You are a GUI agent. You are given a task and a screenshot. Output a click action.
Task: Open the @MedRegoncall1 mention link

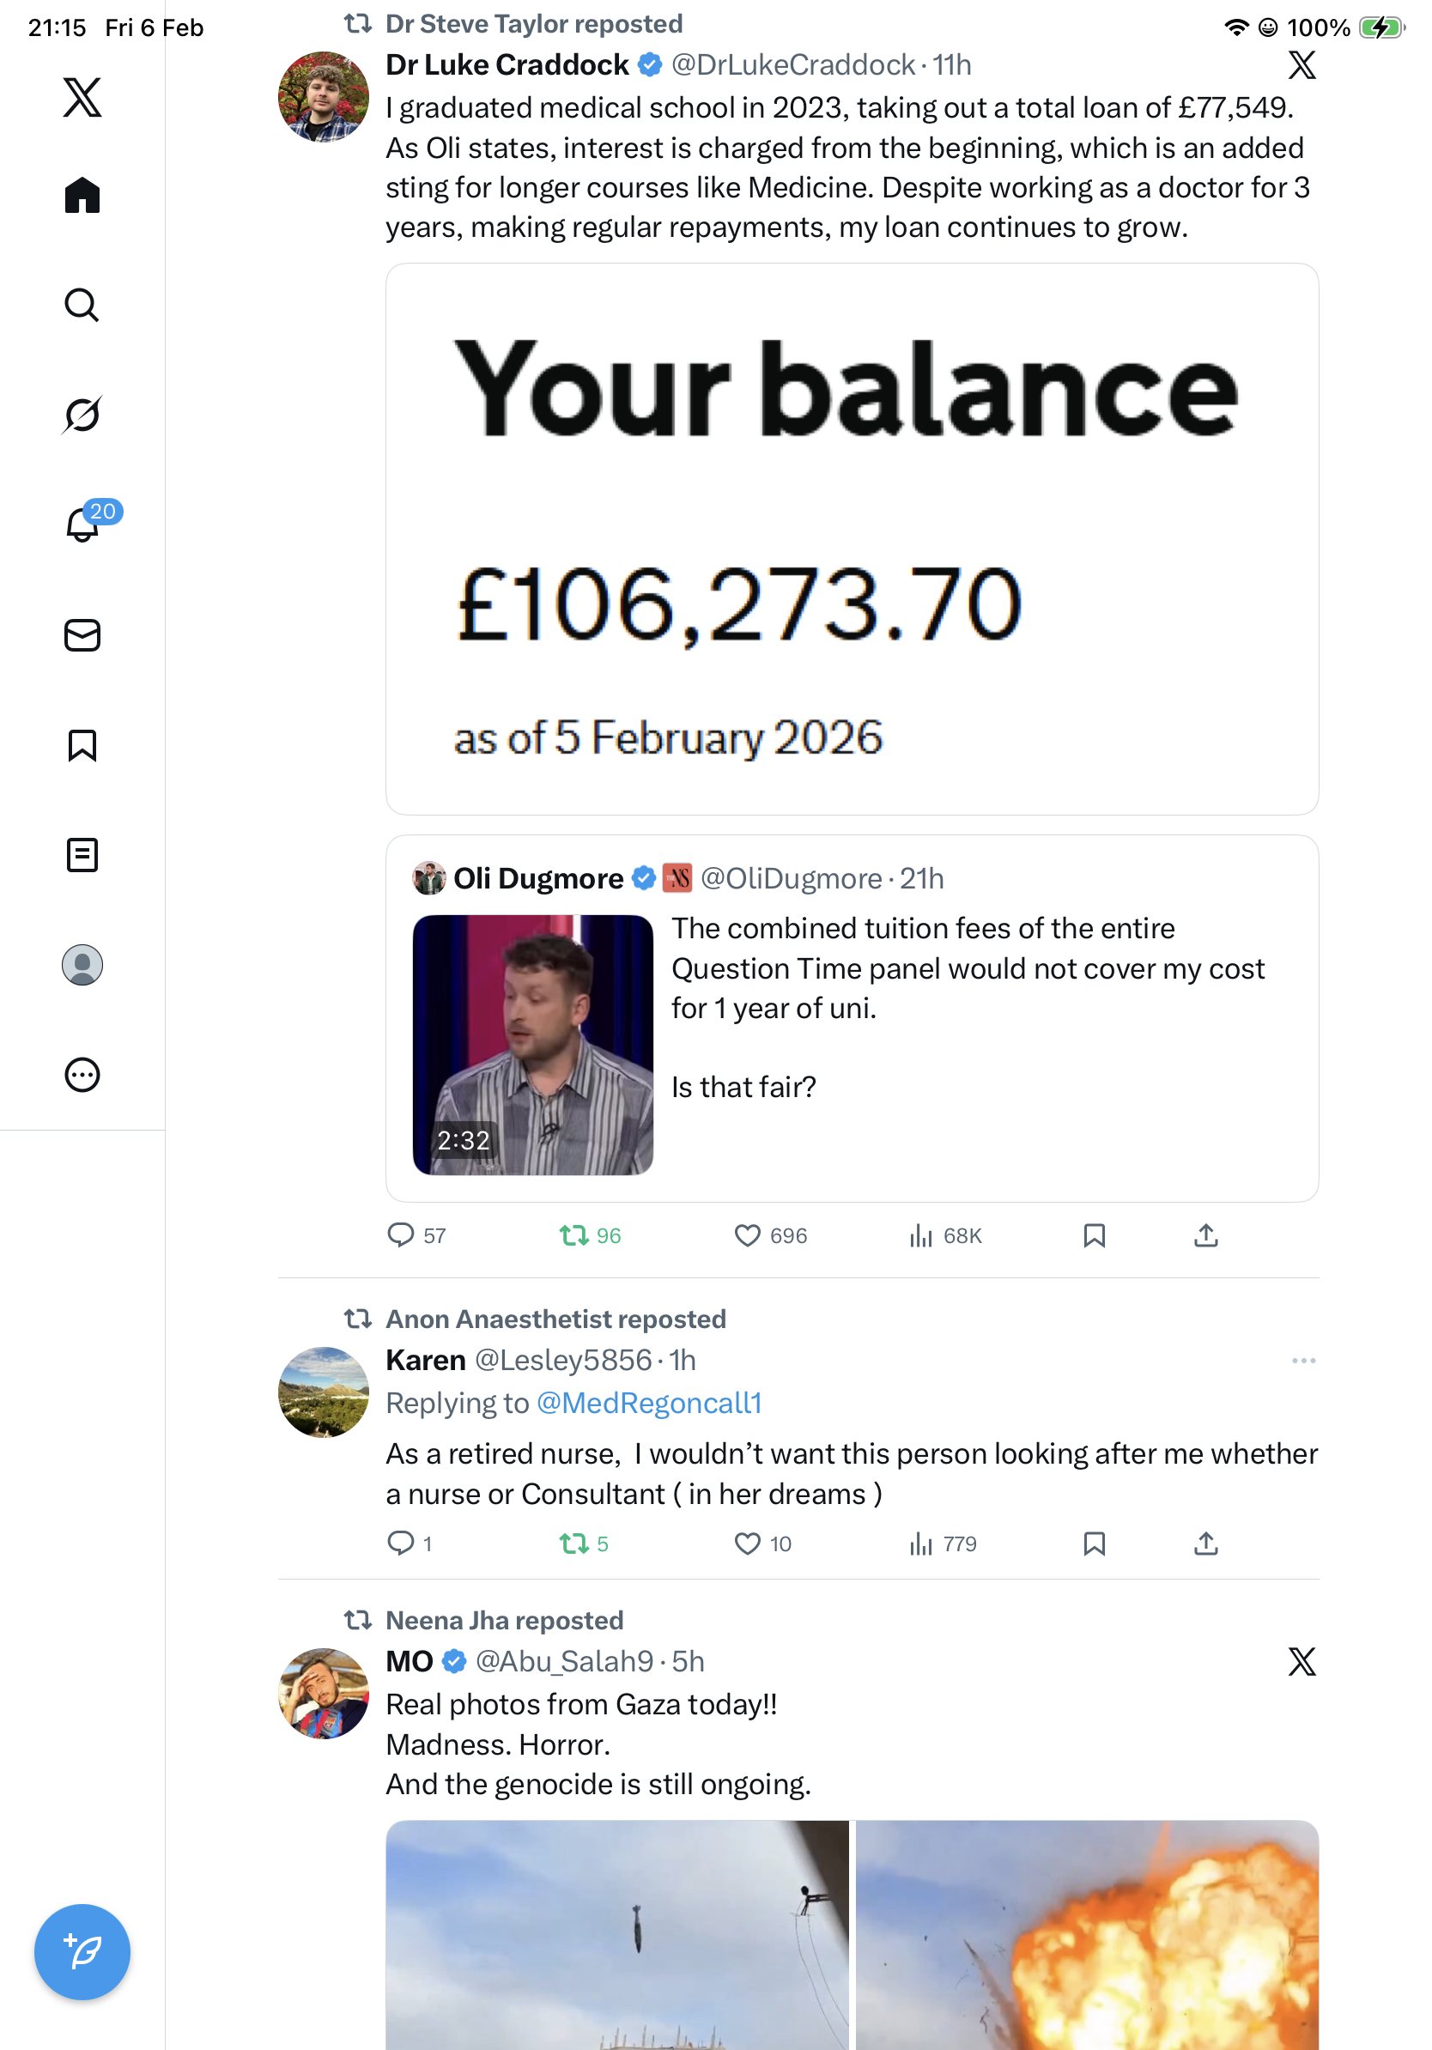(x=649, y=1403)
